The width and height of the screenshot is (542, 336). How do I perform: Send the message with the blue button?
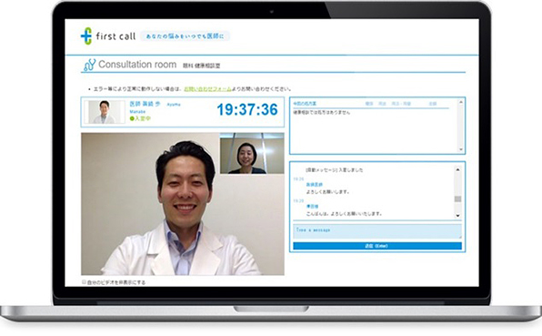(x=377, y=246)
